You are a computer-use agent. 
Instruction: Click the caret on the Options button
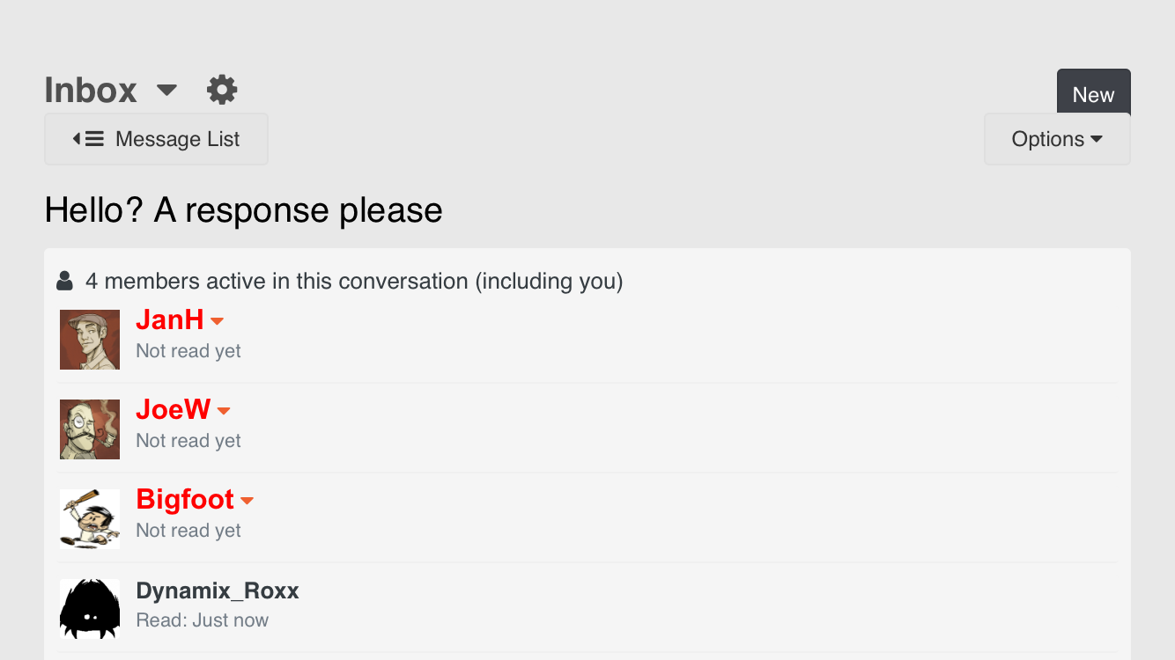(1097, 139)
